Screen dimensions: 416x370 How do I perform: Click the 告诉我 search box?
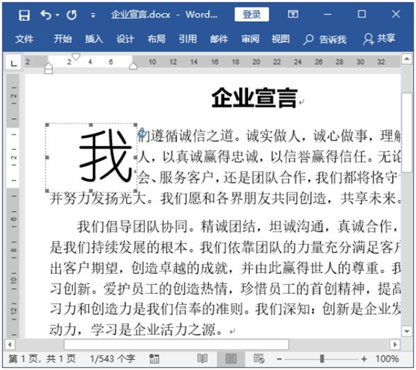(x=325, y=39)
